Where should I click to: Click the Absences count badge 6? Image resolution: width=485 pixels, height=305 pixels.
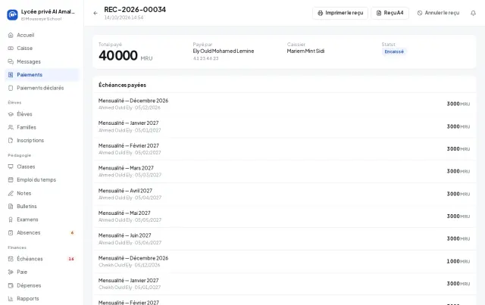pyautogui.click(x=72, y=232)
